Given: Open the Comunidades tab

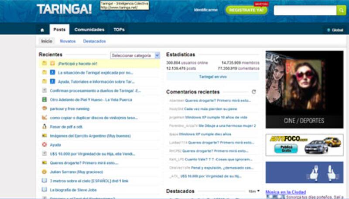Looking at the screenshot, I should 89,30.
